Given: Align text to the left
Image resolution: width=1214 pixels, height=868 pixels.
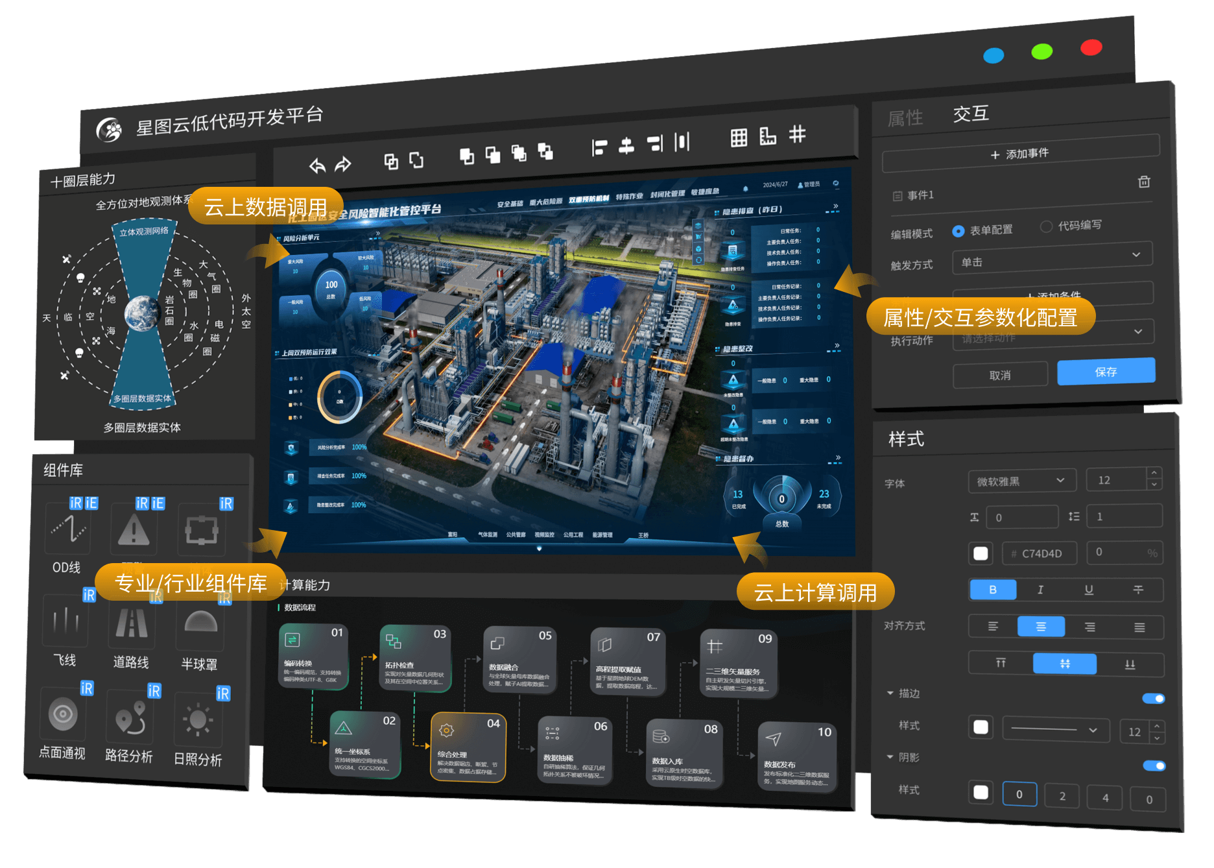Looking at the screenshot, I should pyautogui.click(x=993, y=626).
